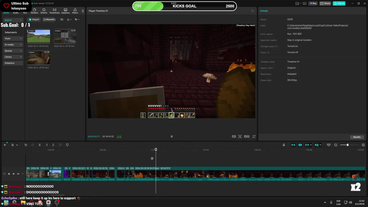Open the preview axis dropdown arrow
Screen dimensions: 368x207
click(320, 145)
